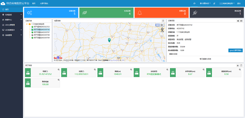The image size is (245, 118).
Task: Click the gnss大屏可视化 button
Action: (x=236, y=50)
